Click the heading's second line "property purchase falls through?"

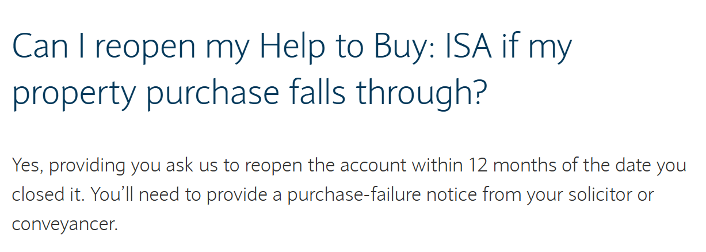246,94
